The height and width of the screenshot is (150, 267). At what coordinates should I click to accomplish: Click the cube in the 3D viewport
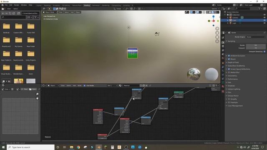click(x=133, y=53)
